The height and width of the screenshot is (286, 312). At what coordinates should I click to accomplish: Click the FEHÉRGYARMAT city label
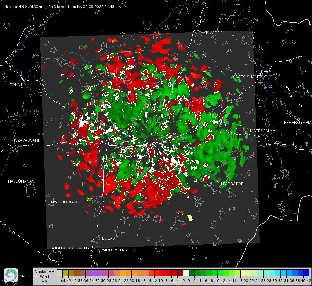pos(298,123)
